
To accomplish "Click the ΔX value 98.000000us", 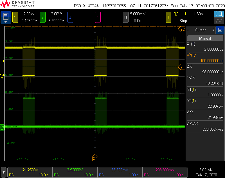I will tap(213, 72).
